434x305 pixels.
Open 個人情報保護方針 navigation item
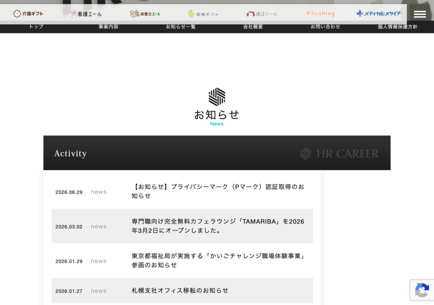coord(398,27)
